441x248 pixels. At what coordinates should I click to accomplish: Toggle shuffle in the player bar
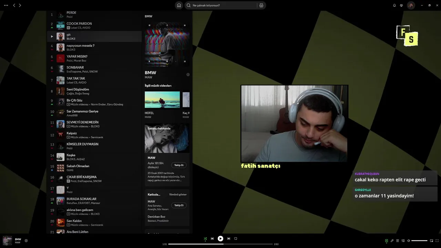tap(205, 238)
